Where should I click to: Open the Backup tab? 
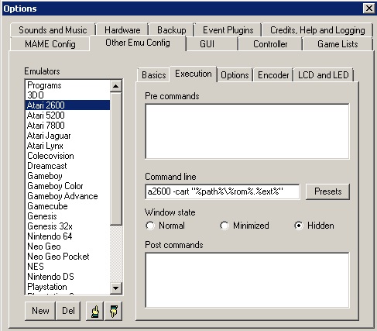(x=172, y=30)
